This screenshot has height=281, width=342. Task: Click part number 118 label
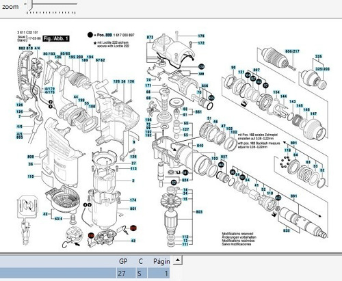[270, 193]
